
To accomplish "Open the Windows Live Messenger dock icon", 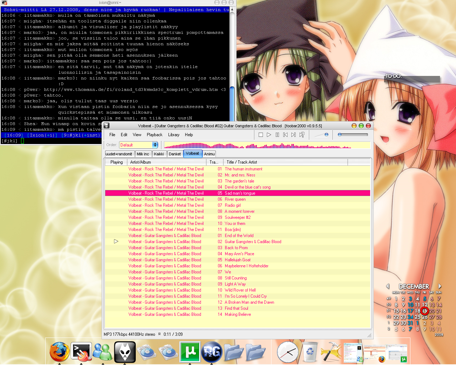I will 103,352.
